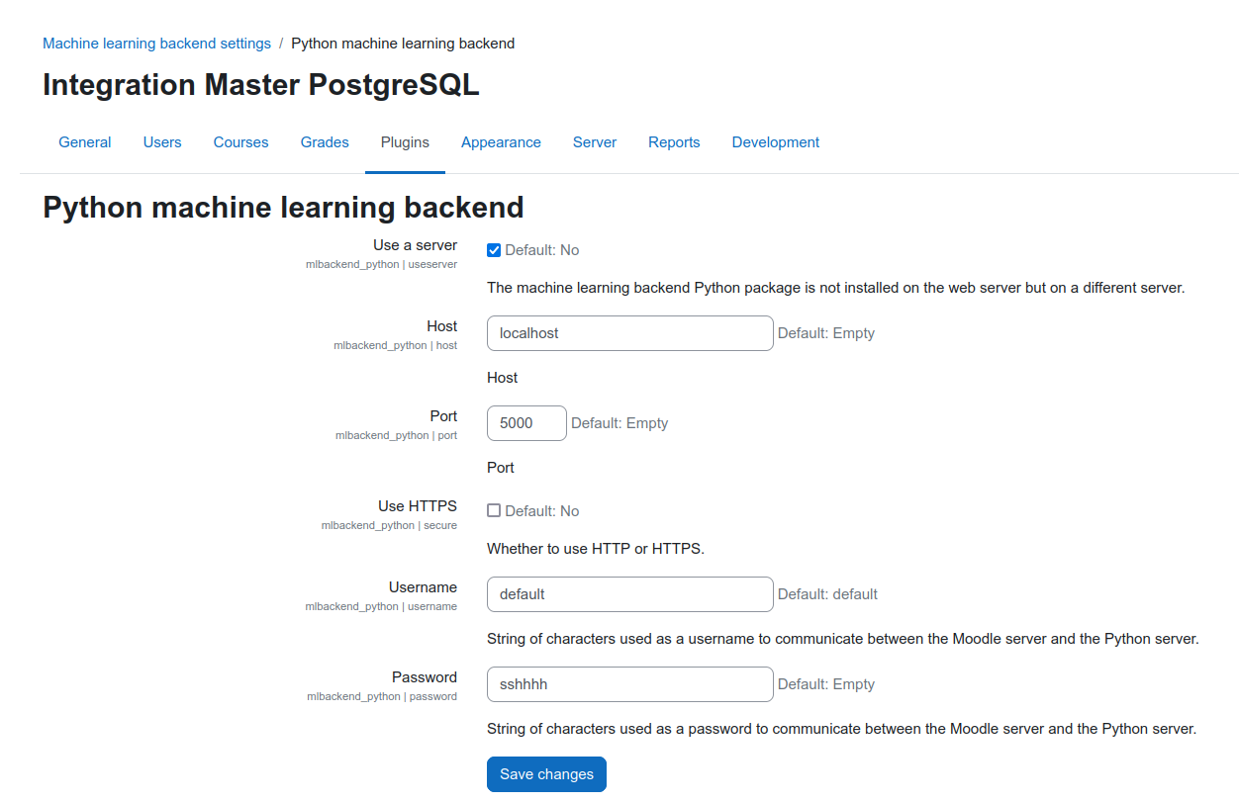
Task: Click the description about package not installed on web server
Action: coord(836,289)
